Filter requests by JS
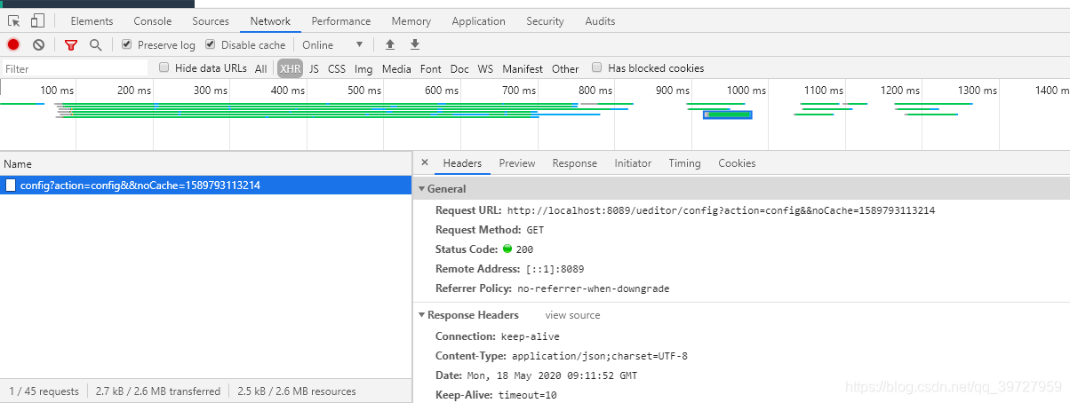Viewport: 1070px width, 403px height. 314,68
